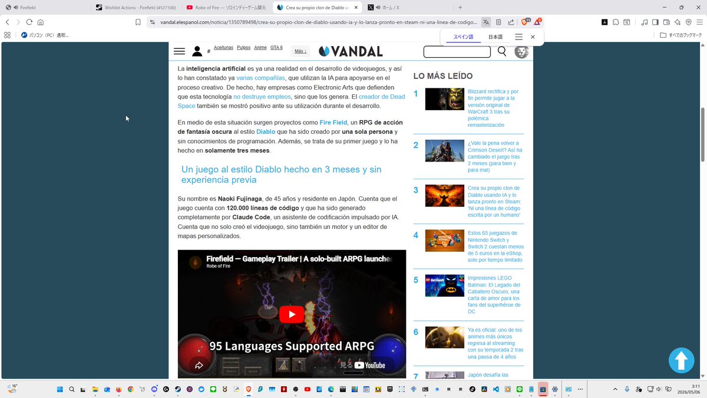Image resolution: width=707 pixels, height=398 pixels.
Task: Switch to the Firefield browser tab
Action: [x=46, y=7]
